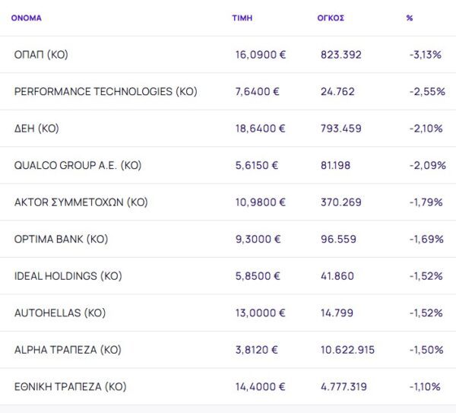Click ΟΠΑΠ price 16,0900 €
Screen dimensions: 456x413
point(260,55)
